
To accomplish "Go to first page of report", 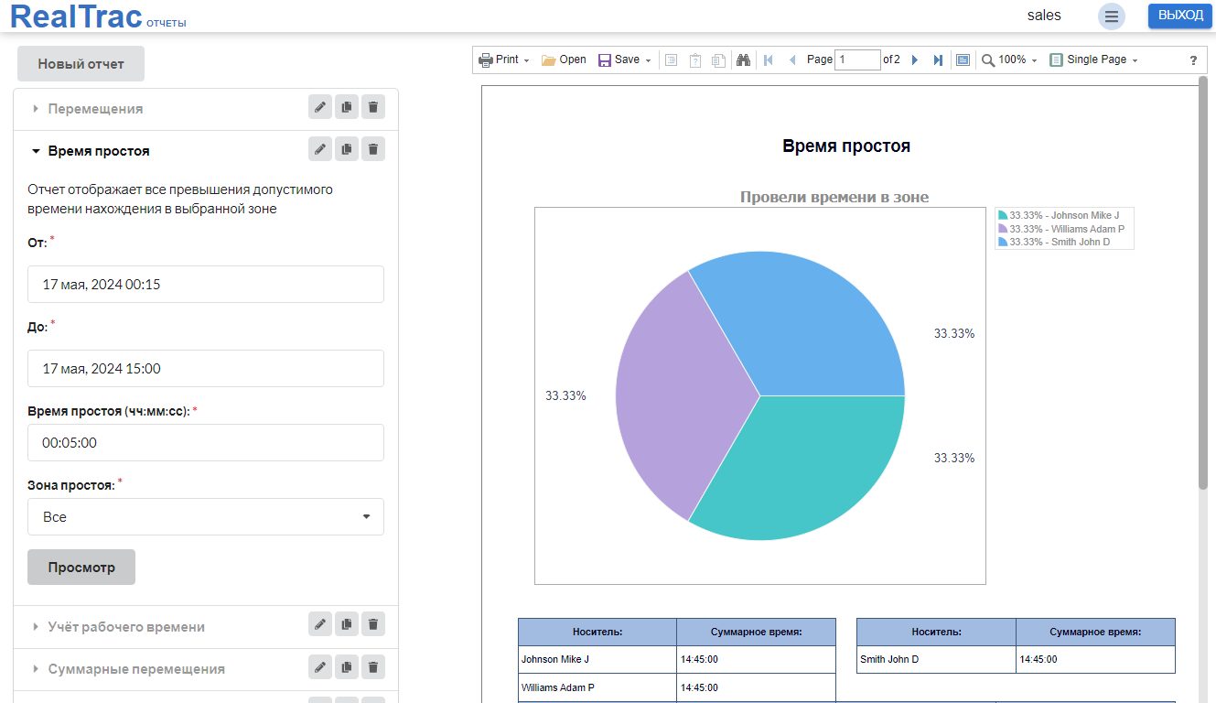I will [x=769, y=59].
